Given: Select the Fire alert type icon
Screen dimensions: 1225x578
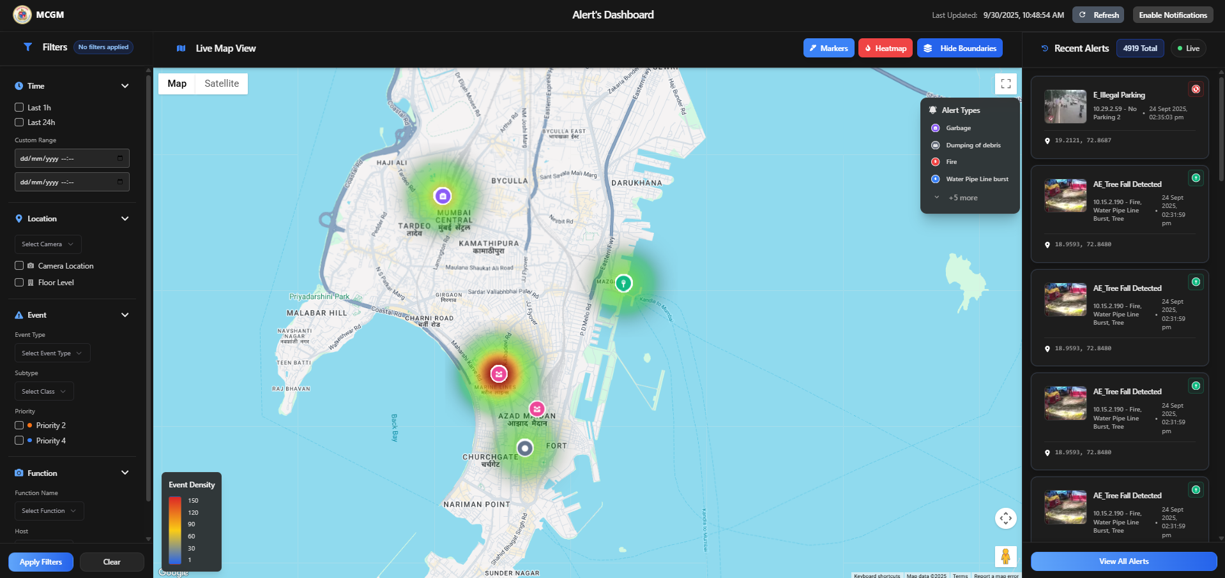Looking at the screenshot, I should click(x=936, y=161).
